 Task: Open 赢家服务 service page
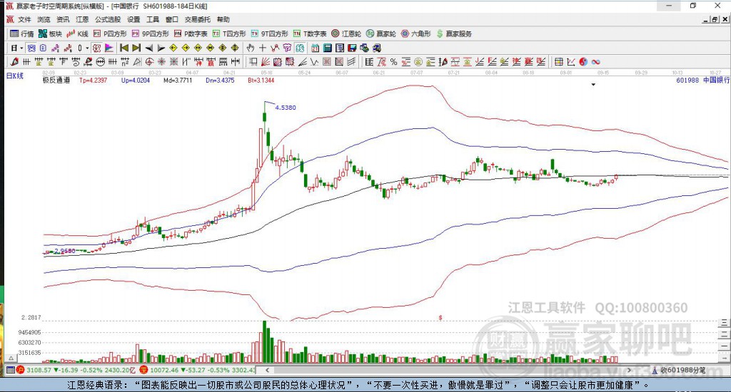point(454,33)
